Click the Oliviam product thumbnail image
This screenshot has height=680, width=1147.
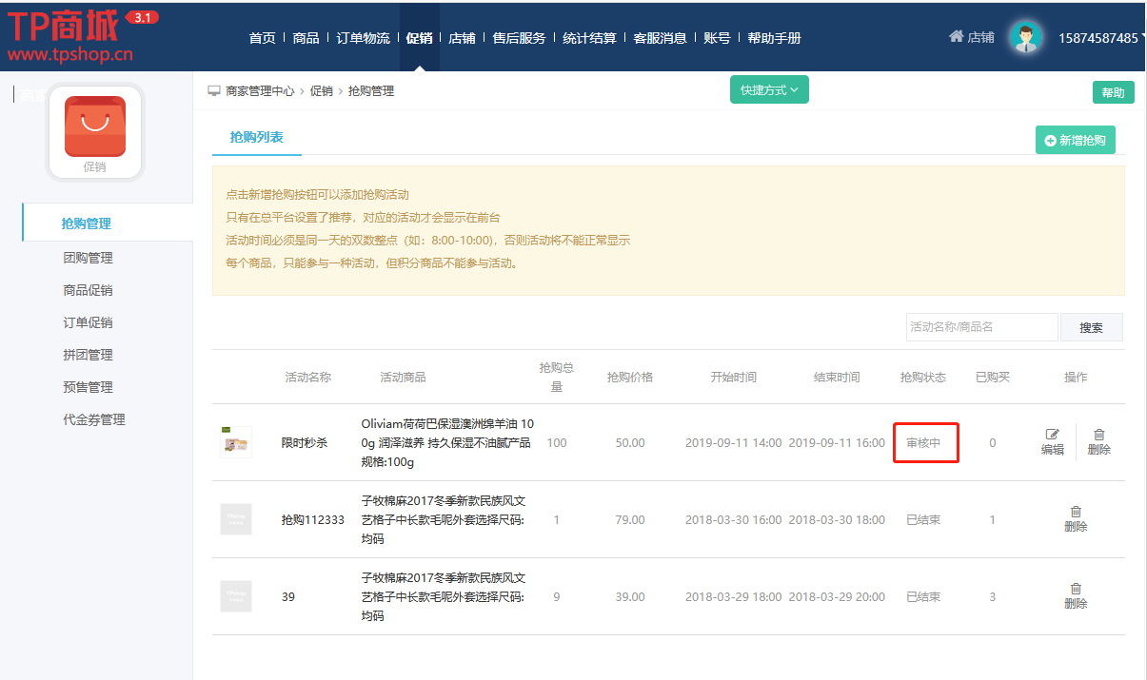[x=236, y=442]
